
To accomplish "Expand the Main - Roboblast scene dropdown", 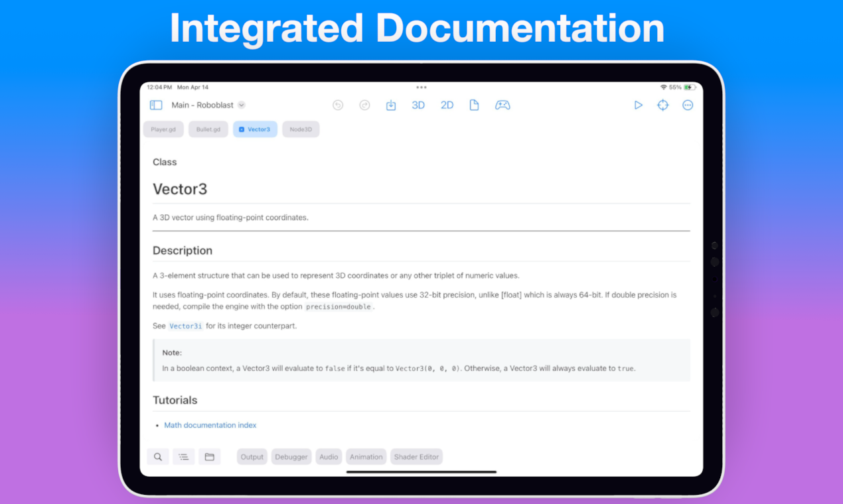I will [x=242, y=105].
